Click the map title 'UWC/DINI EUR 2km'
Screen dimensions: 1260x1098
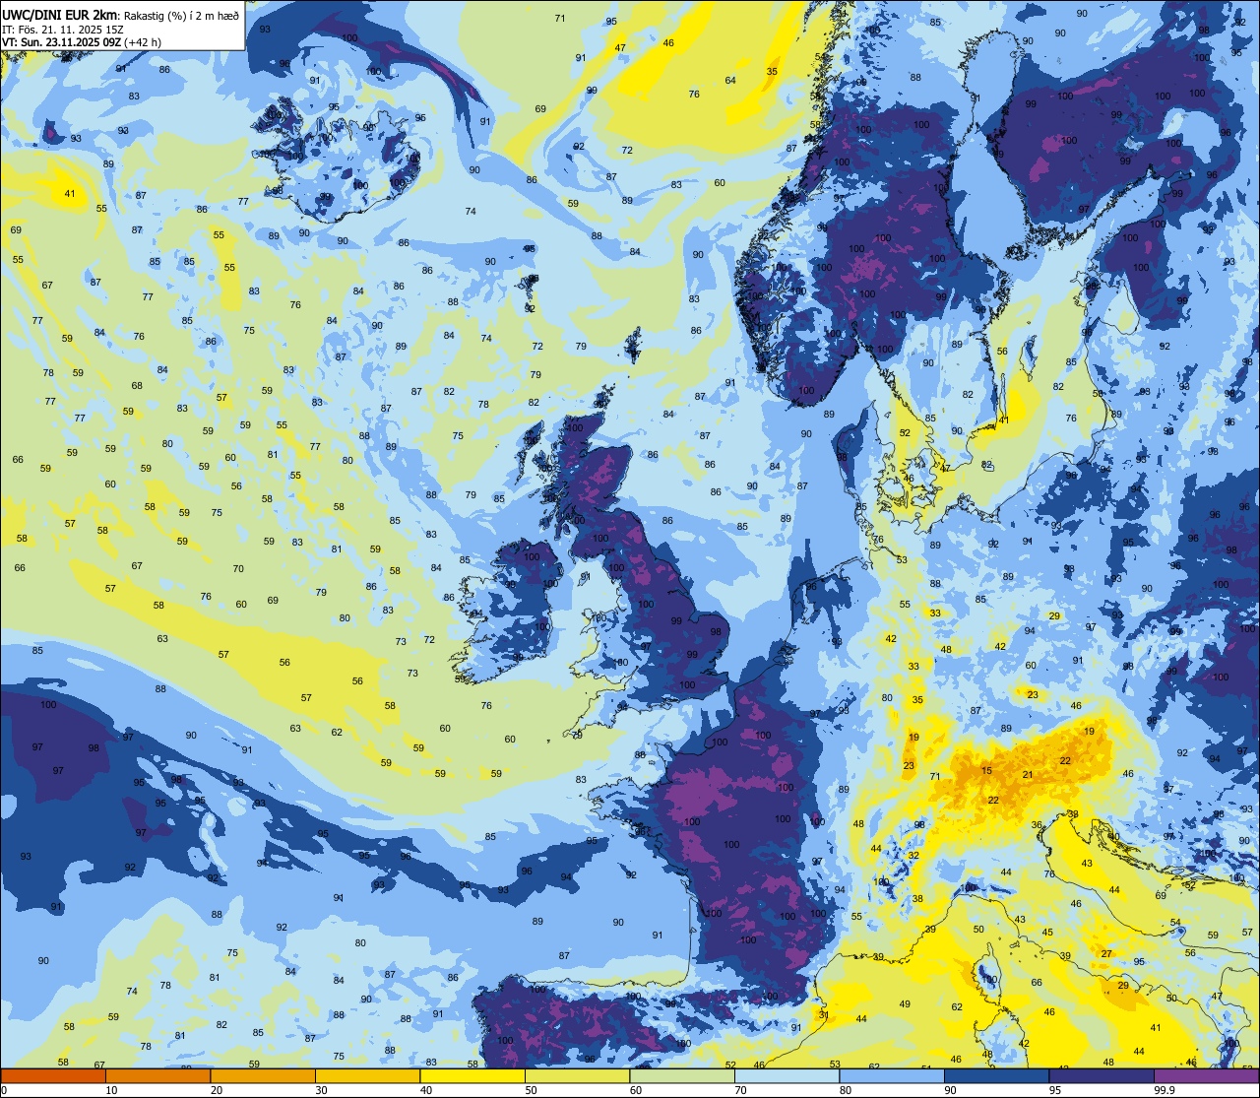coord(59,14)
